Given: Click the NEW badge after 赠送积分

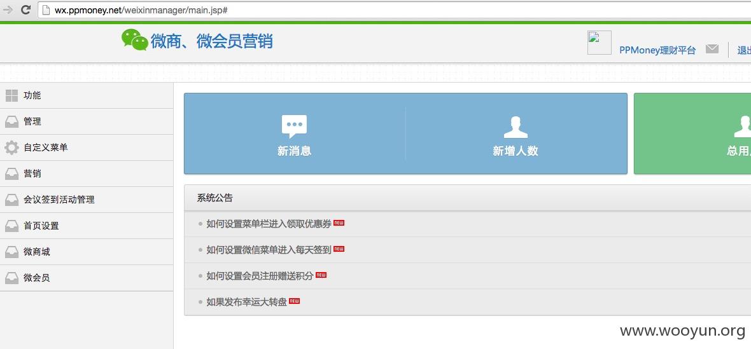Looking at the screenshot, I should [x=321, y=275].
